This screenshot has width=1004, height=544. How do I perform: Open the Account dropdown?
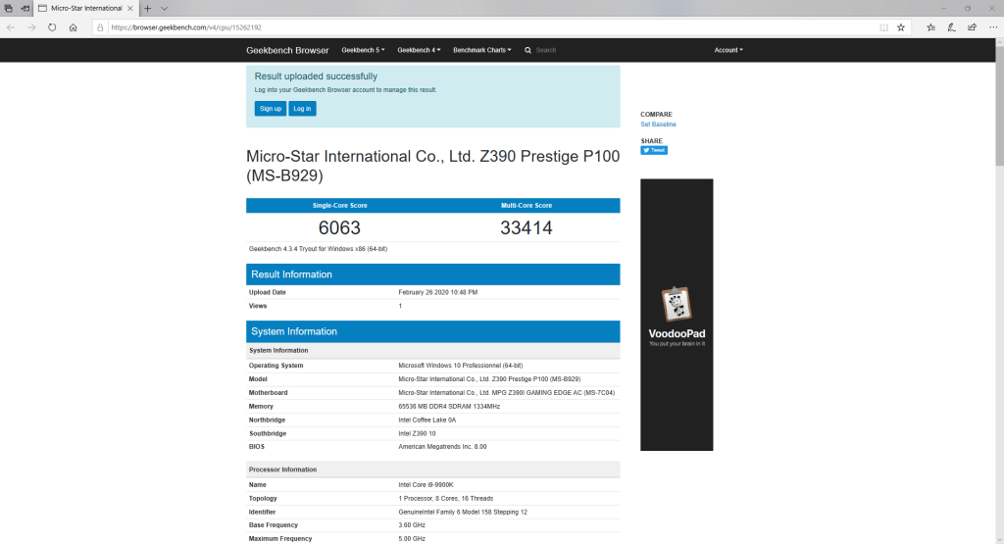point(728,50)
